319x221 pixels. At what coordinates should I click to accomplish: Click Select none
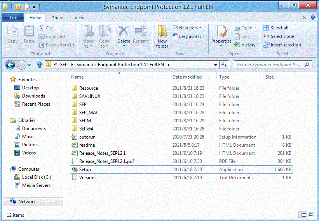pyautogui.click(x=279, y=36)
